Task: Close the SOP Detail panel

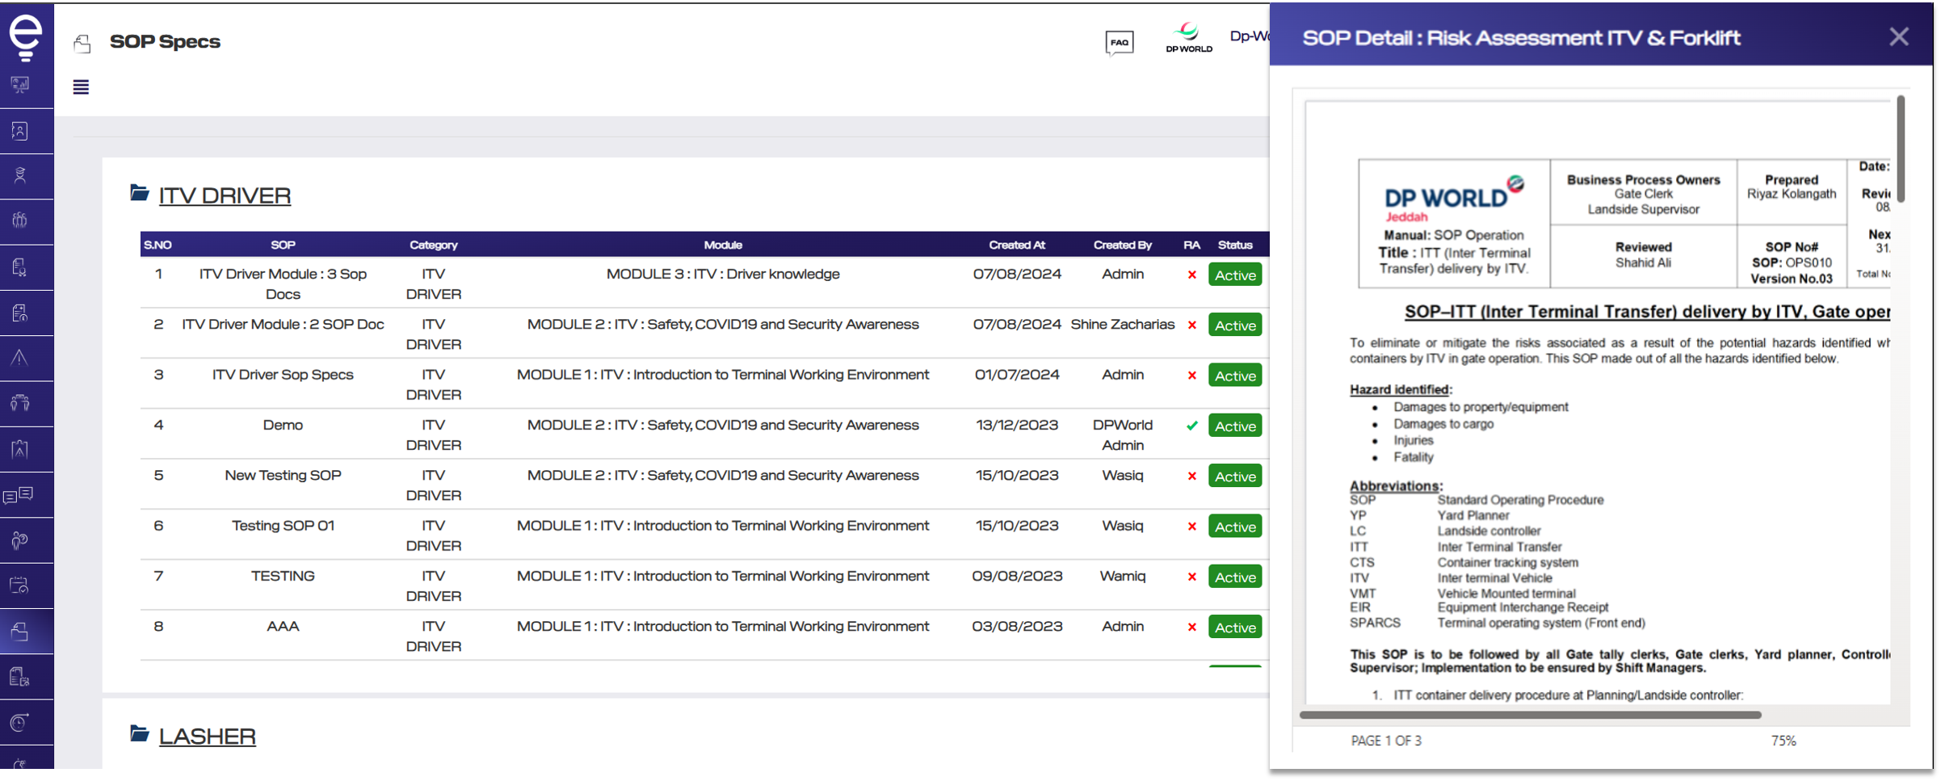Action: coord(1899,36)
